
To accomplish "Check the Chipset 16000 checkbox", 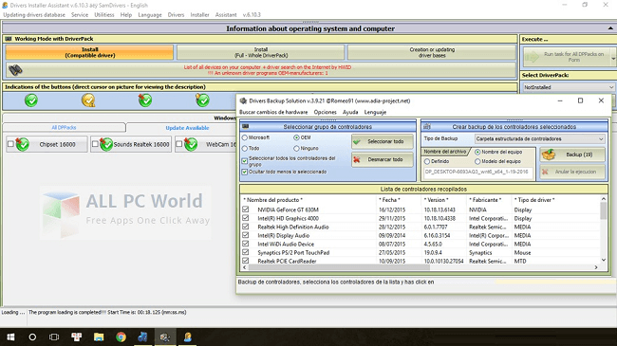I will coord(10,144).
